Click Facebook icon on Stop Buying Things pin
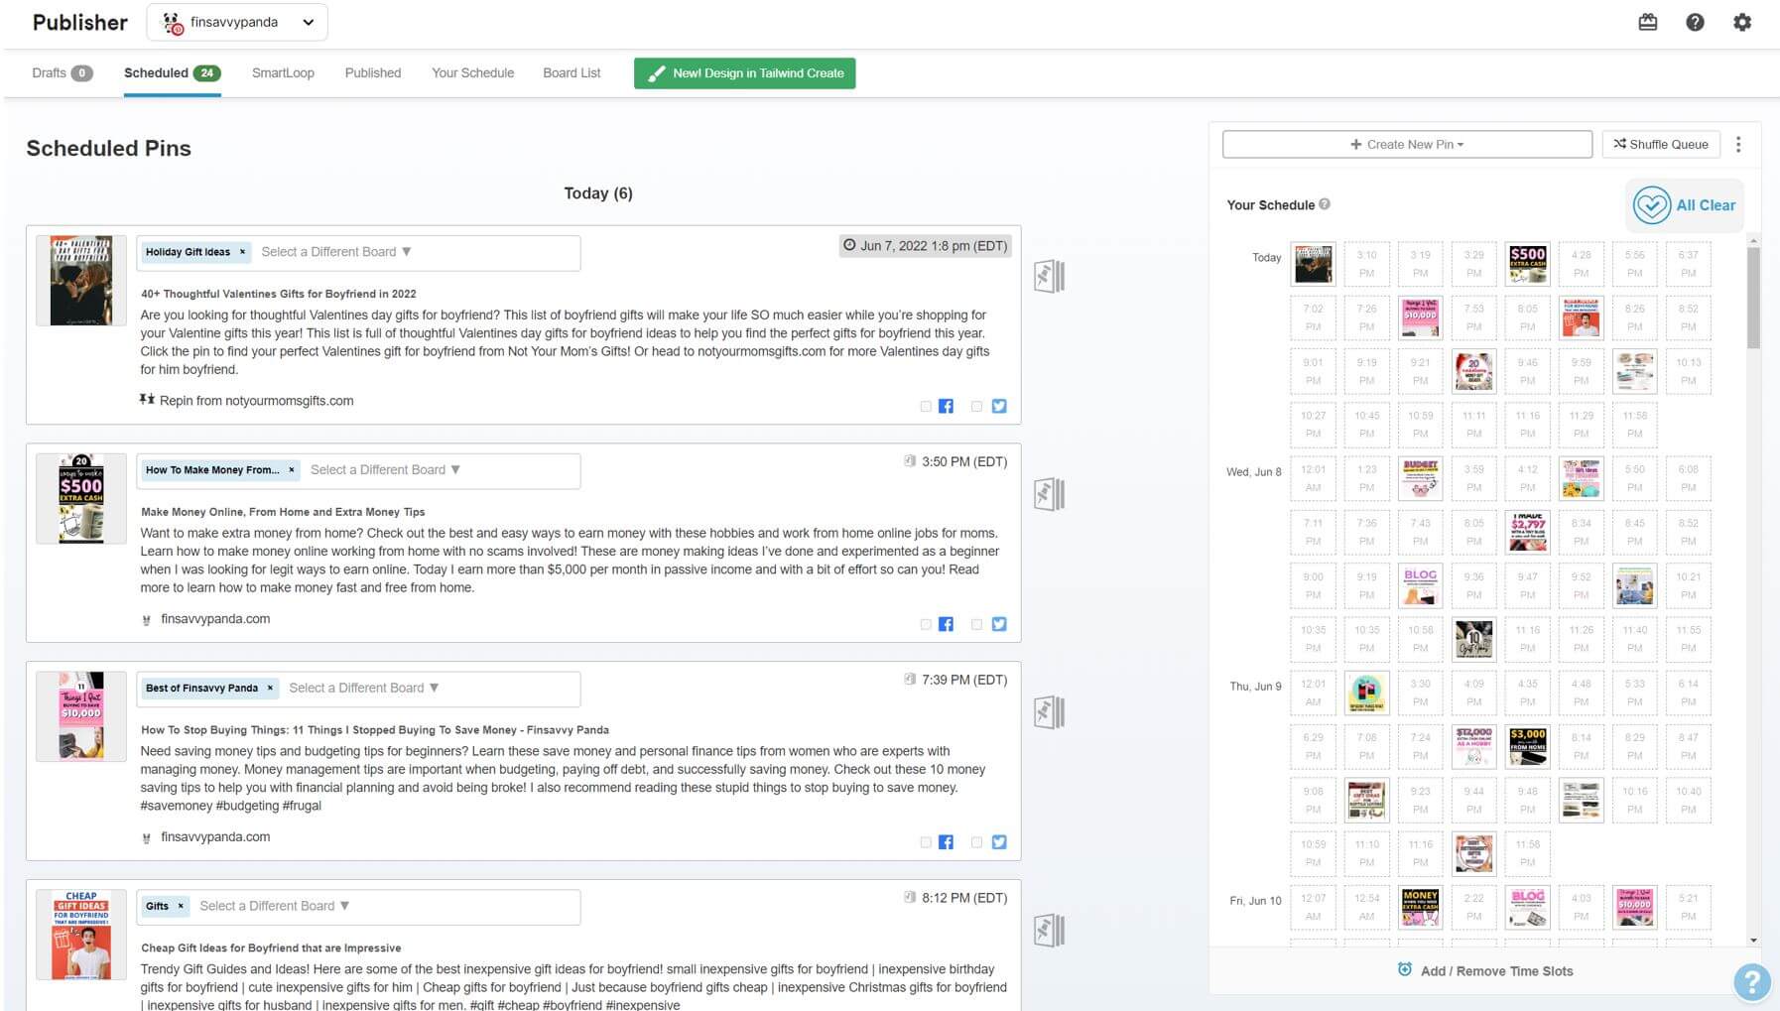 coord(946,842)
